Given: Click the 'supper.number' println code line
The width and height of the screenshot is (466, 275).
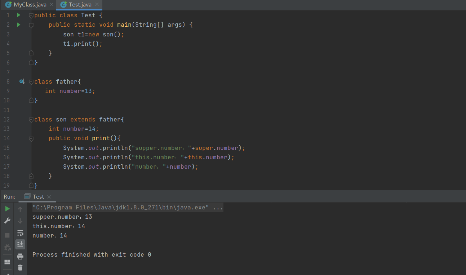Looking at the screenshot, I should click(x=154, y=148).
